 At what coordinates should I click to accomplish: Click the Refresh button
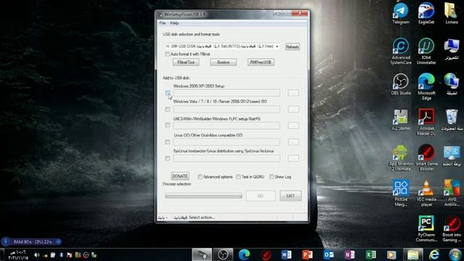point(292,46)
